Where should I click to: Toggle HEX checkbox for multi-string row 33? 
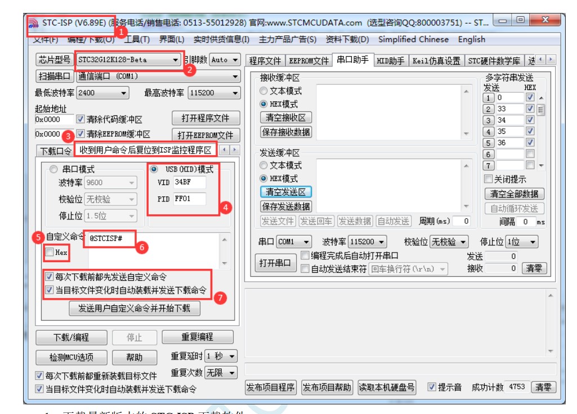pyautogui.click(x=530, y=109)
